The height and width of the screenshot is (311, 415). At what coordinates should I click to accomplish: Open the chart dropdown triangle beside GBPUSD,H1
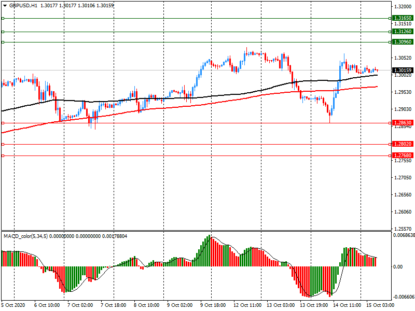[5, 6]
